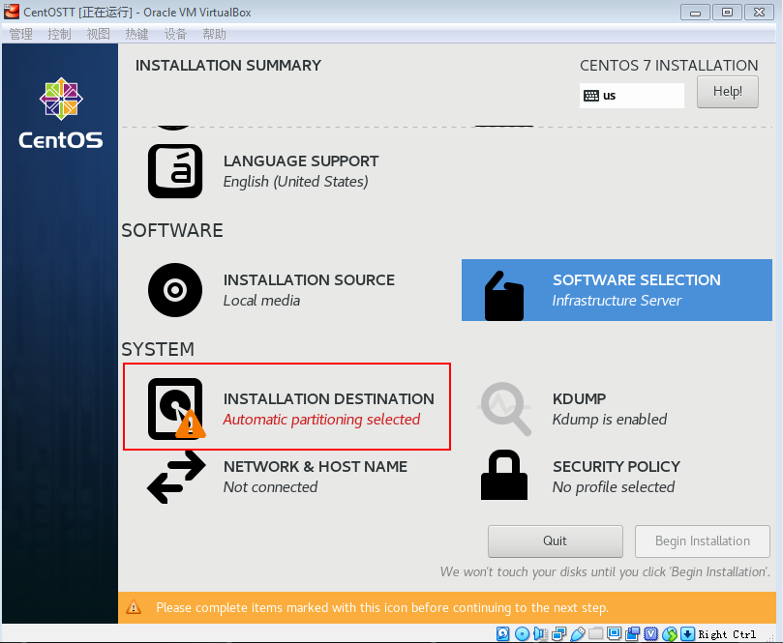The width and height of the screenshot is (783, 643).
Task: Click the audio status icon in VirtualBox bar
Action: coord(540,633)
